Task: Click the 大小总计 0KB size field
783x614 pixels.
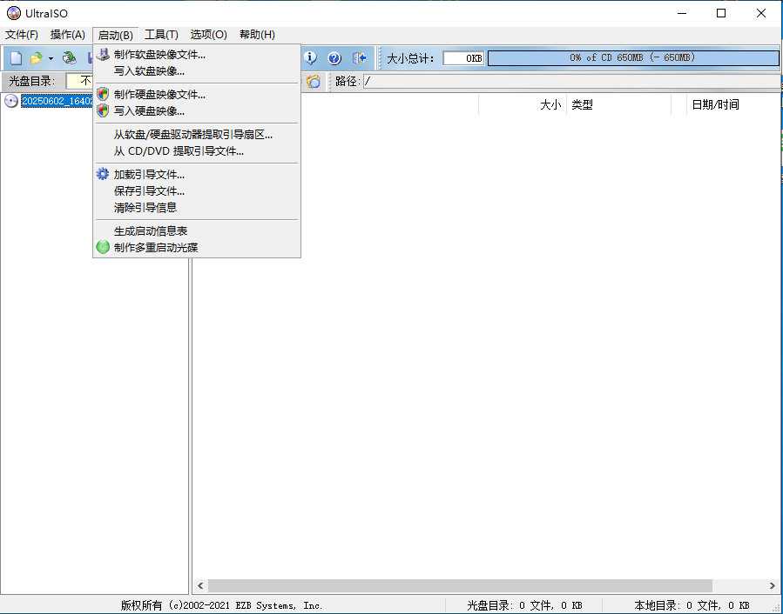Action: point(463,58)
